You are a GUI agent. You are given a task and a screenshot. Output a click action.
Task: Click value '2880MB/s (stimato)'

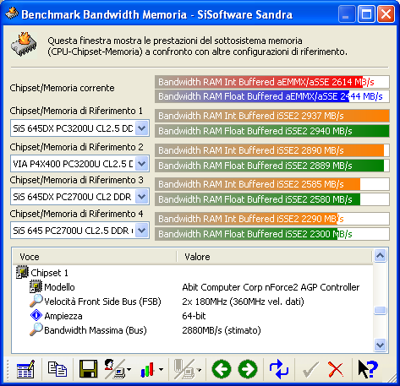point(222,330)
